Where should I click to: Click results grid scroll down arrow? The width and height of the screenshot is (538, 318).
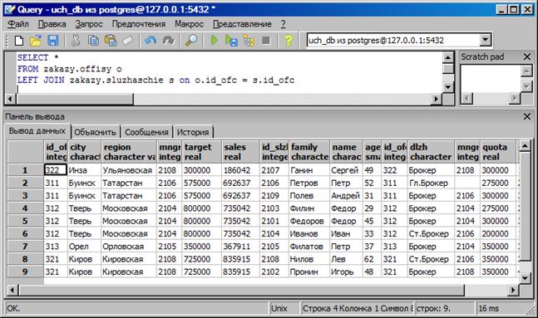point(525,278)
